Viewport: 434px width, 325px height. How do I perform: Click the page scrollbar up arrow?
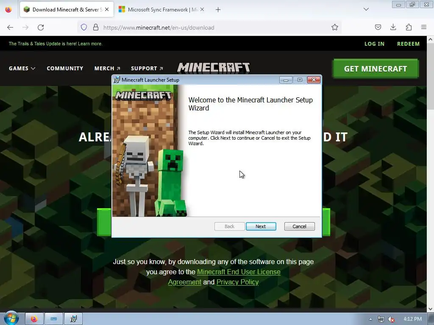[x=430, y=39]
